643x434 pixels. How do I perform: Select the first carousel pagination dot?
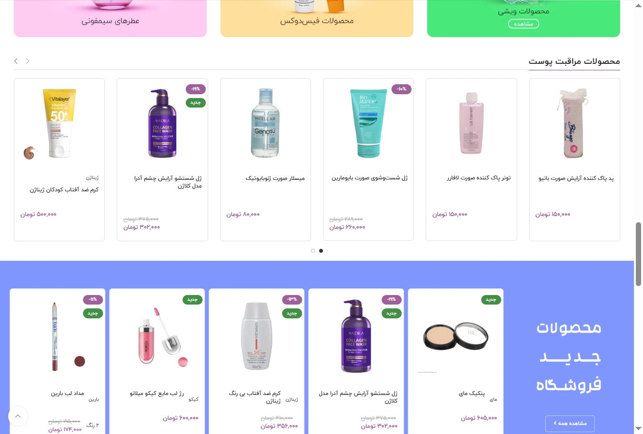coord(313,251)
